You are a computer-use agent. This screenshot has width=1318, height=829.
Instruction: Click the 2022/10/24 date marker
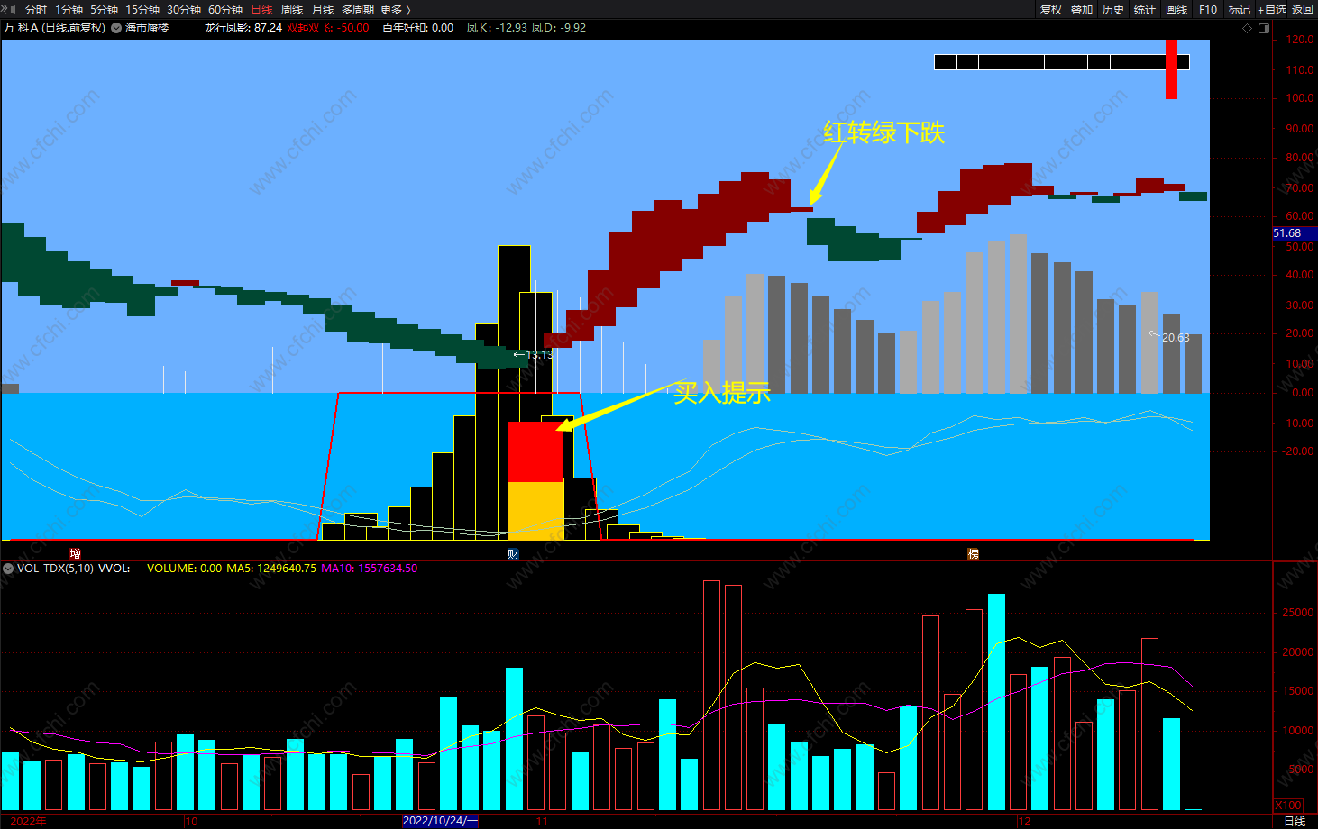coord(440,821)
